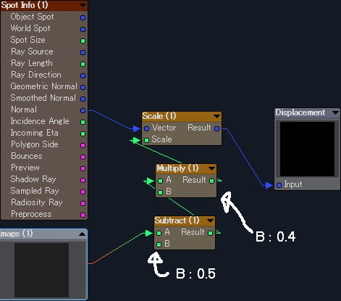Select the Displacement node title bar
The height and width of the screenshot is (301, 341).
pos(307,113)
